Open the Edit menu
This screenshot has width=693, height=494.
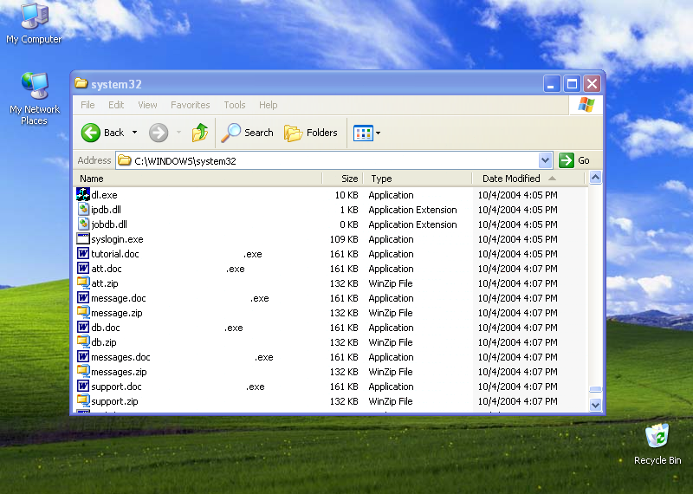116,105
